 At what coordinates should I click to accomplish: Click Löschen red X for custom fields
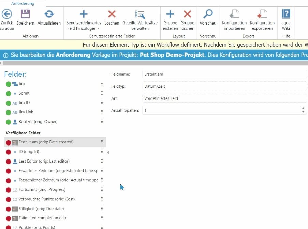pyautogui.click(x=112, y=14)
